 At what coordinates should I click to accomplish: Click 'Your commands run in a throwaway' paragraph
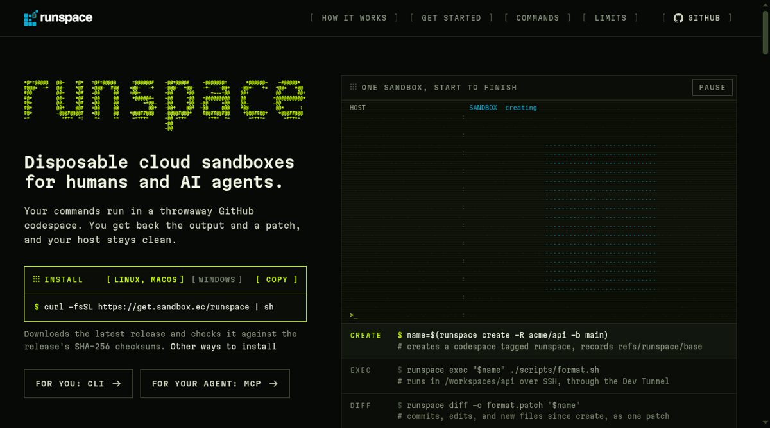(x=163, y=225)
